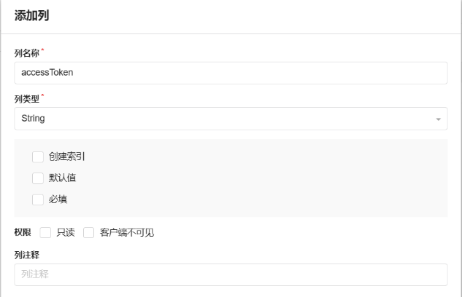Image resolution: width=462 pixels, height=297 pixels.
Task: Enable the 客户端不可见 checkbox
Action: 89,233
